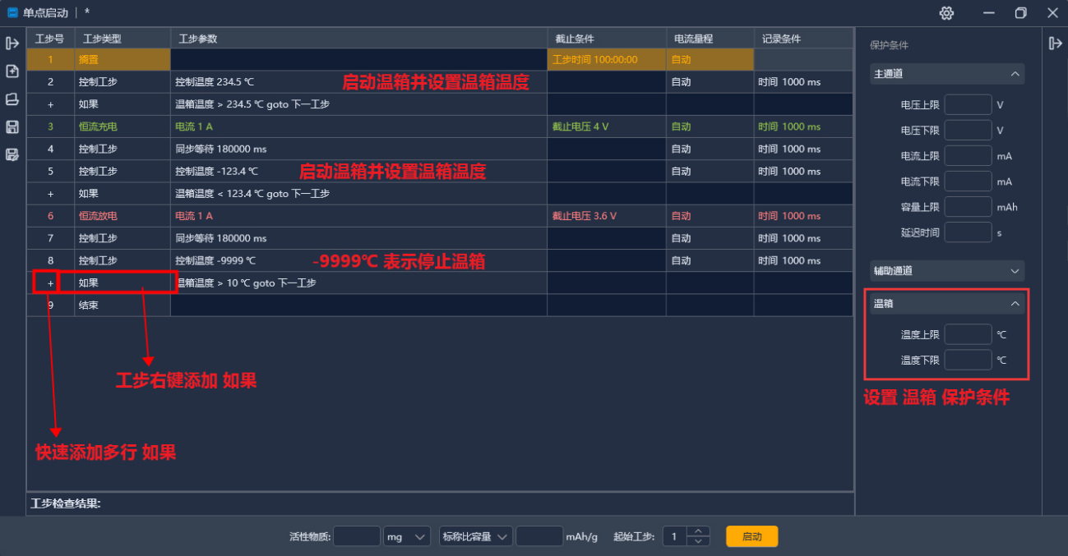Open the 标称比容量 dropdown
Image resolution: width=1068 pixels, height=556 pixels.
pos(475,535)
